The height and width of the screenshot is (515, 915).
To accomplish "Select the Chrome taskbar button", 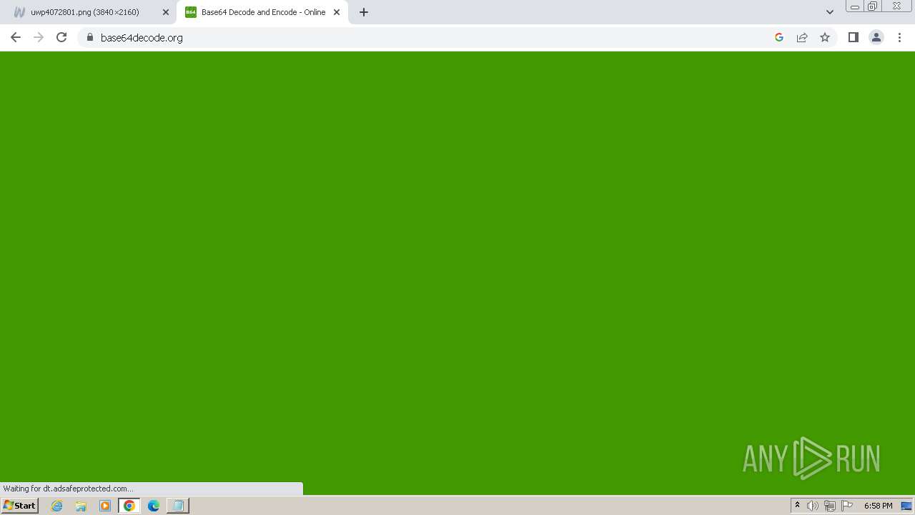I will tap(129, 506).
